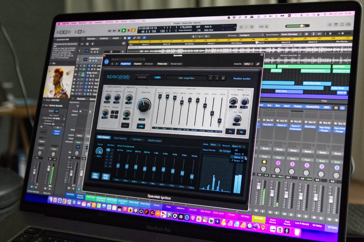Toggle Vergleichen compare button in plugin header
Image resolution: width=364 pixels, height=242 pixels.
(126, 64)
